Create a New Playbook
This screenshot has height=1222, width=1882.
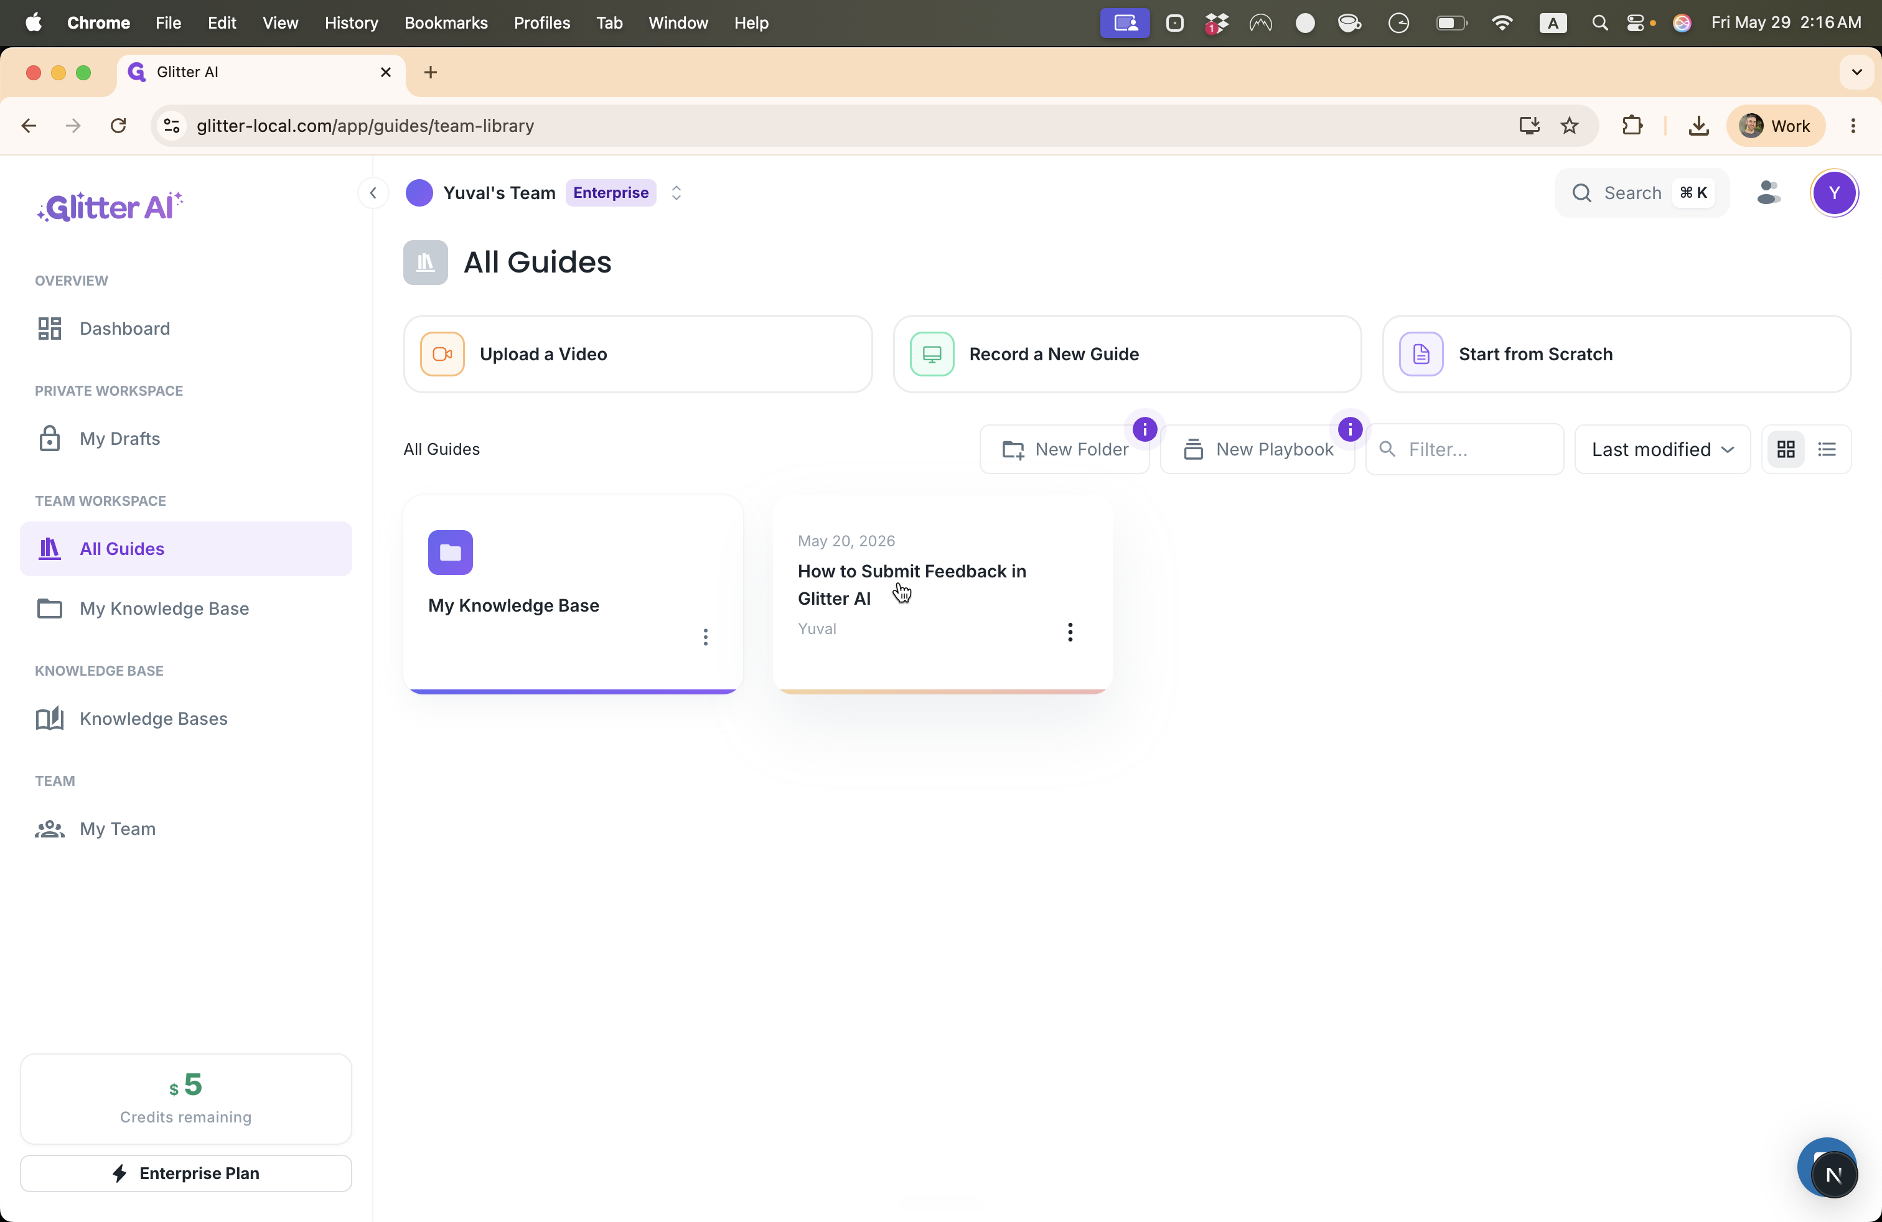pyautogui.click(x=1257, y=450)
